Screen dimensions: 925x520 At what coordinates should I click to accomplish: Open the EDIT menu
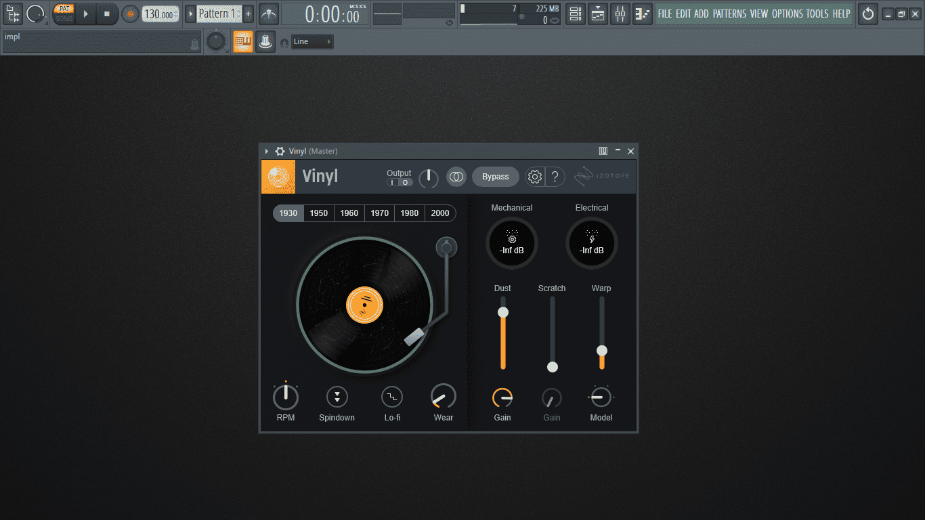pyautogui.click(x=683, y=14)
